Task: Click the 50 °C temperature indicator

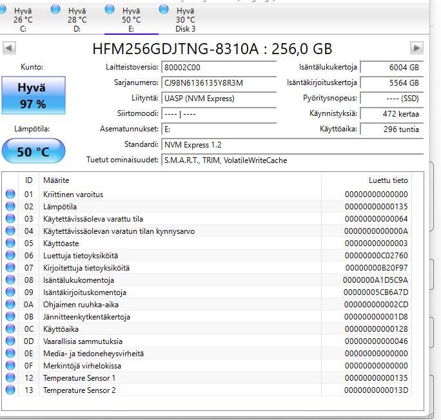Action: coord(33,151)
